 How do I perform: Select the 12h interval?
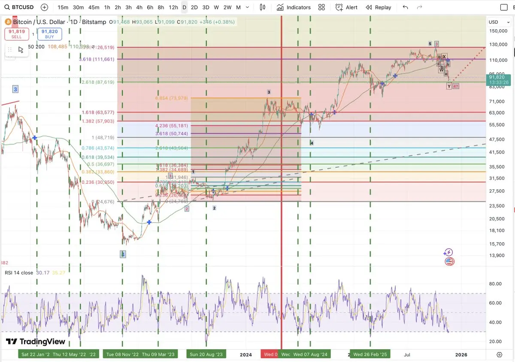[173, 7]
